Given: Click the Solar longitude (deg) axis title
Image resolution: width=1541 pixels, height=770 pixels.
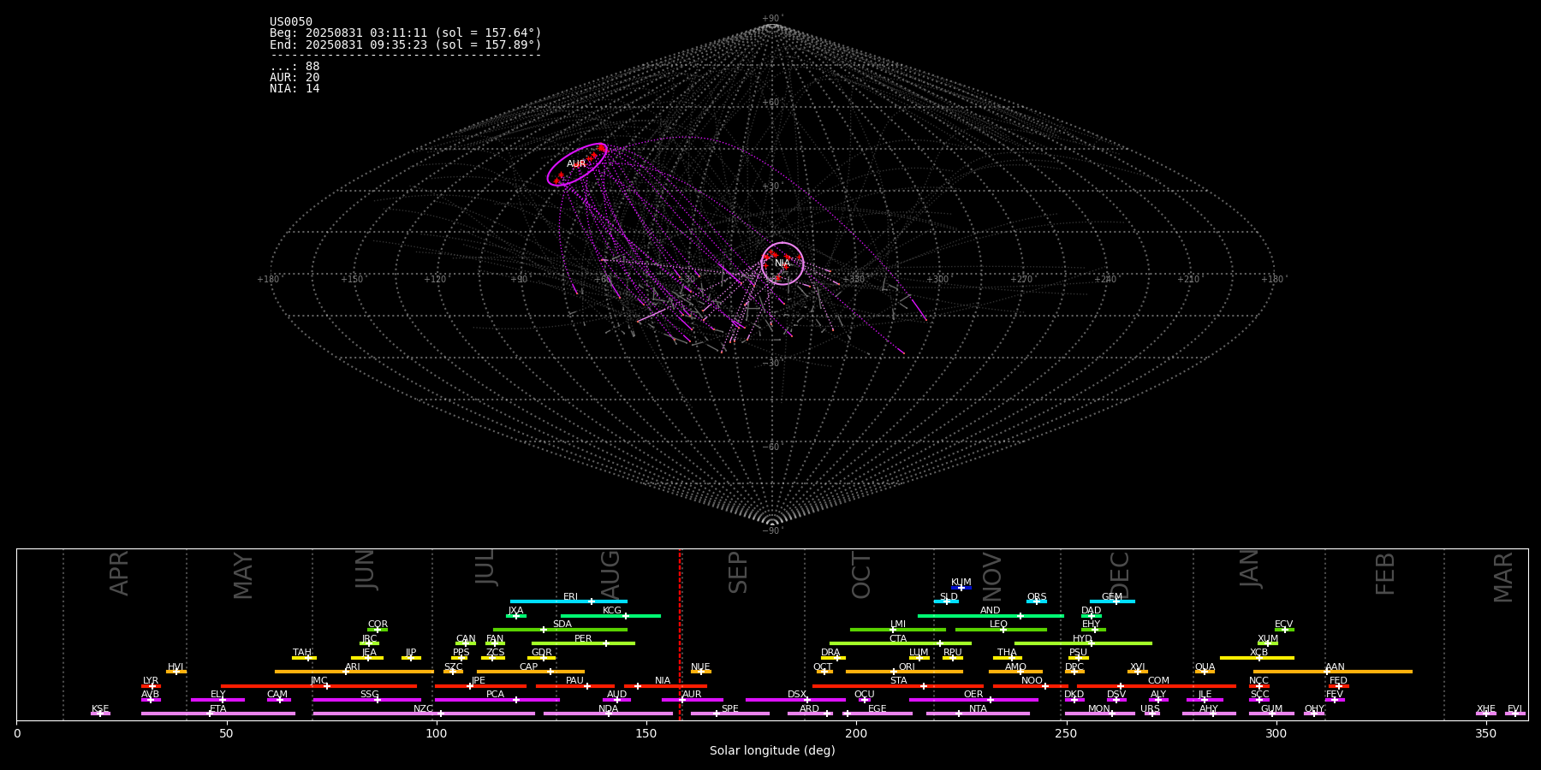Looking at the screenshot, I should (x=772, y=750).
